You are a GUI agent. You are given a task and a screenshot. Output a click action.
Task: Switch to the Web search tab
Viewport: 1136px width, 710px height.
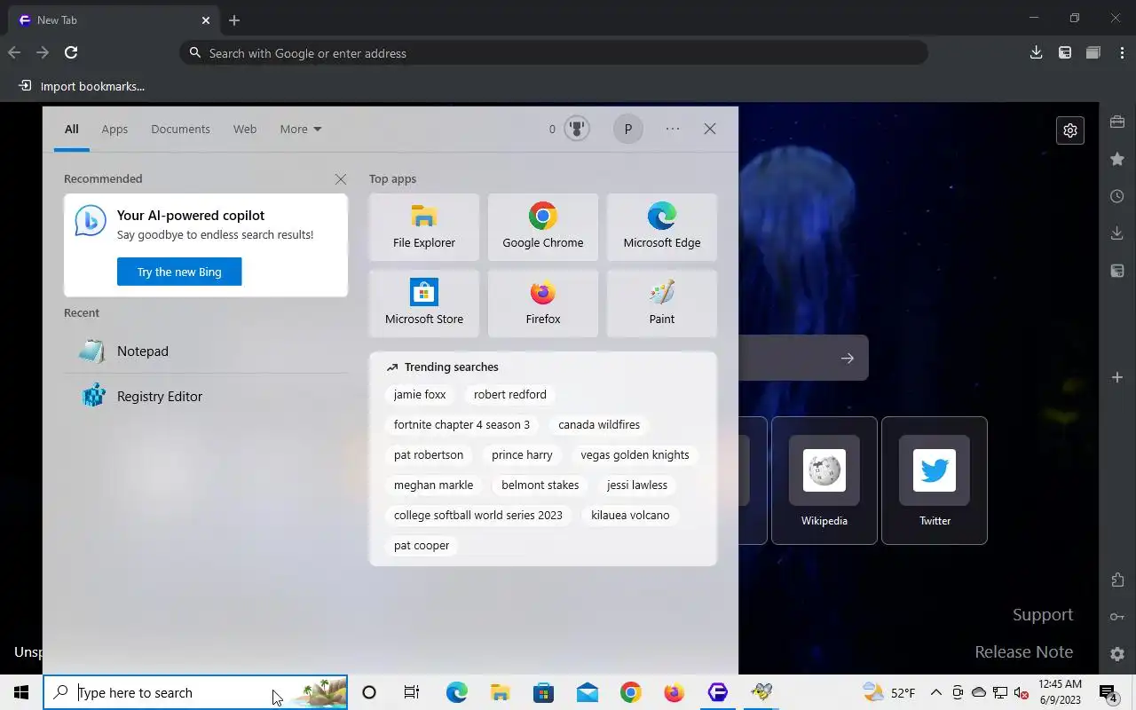click(x=245, y=129)
